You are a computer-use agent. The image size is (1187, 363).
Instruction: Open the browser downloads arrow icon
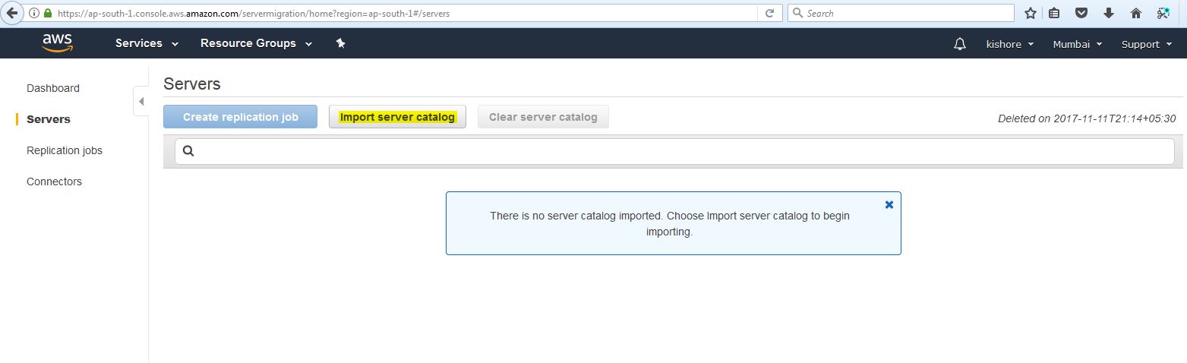pyautogui.click(x=1108, y=13)
